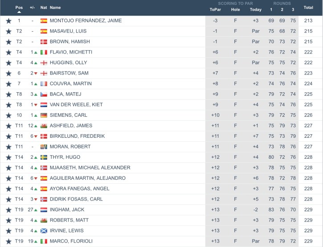The height and width of the screenshot is (247, 323).
Task: Click the Czech flag beside Baca, Matej
Action: click(x=44, y=94)
